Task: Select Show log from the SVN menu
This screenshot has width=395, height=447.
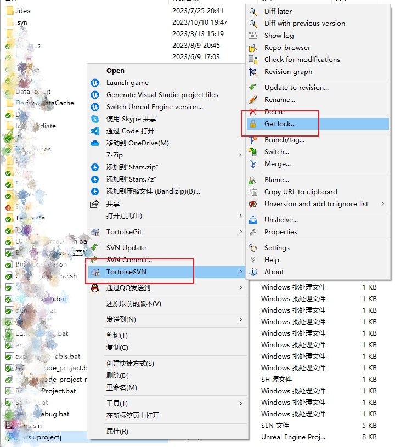Action: 279,36
